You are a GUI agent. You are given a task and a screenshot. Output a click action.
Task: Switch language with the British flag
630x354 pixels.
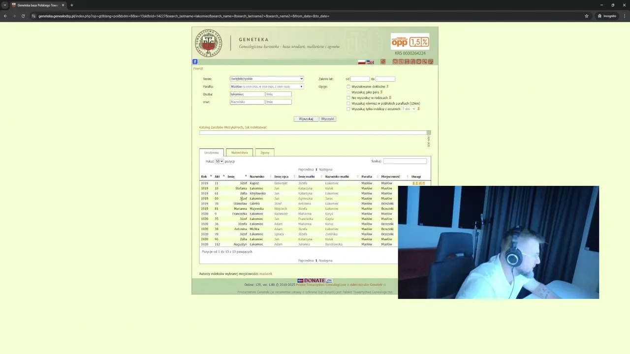(370, 62)
